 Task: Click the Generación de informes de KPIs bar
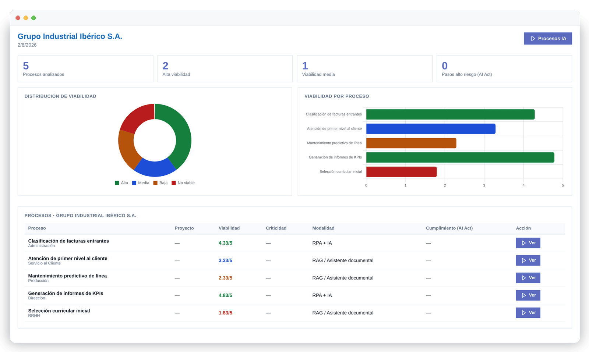click(460, 157)
